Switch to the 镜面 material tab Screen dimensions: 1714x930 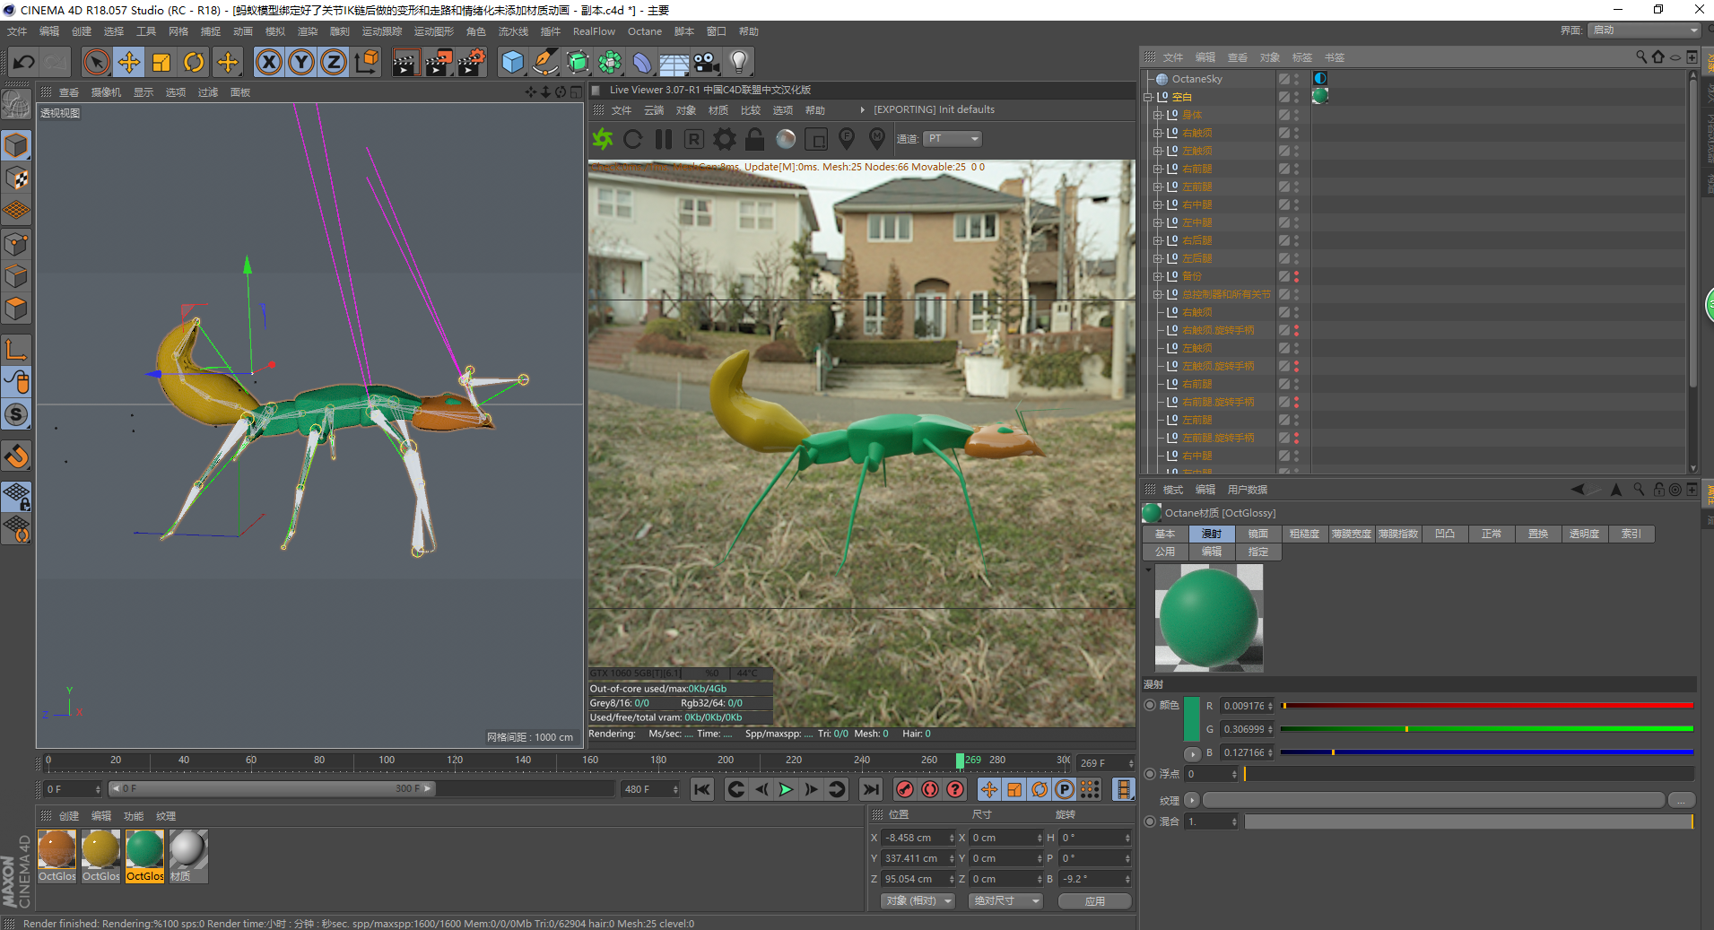click(x=1257, y=534)
